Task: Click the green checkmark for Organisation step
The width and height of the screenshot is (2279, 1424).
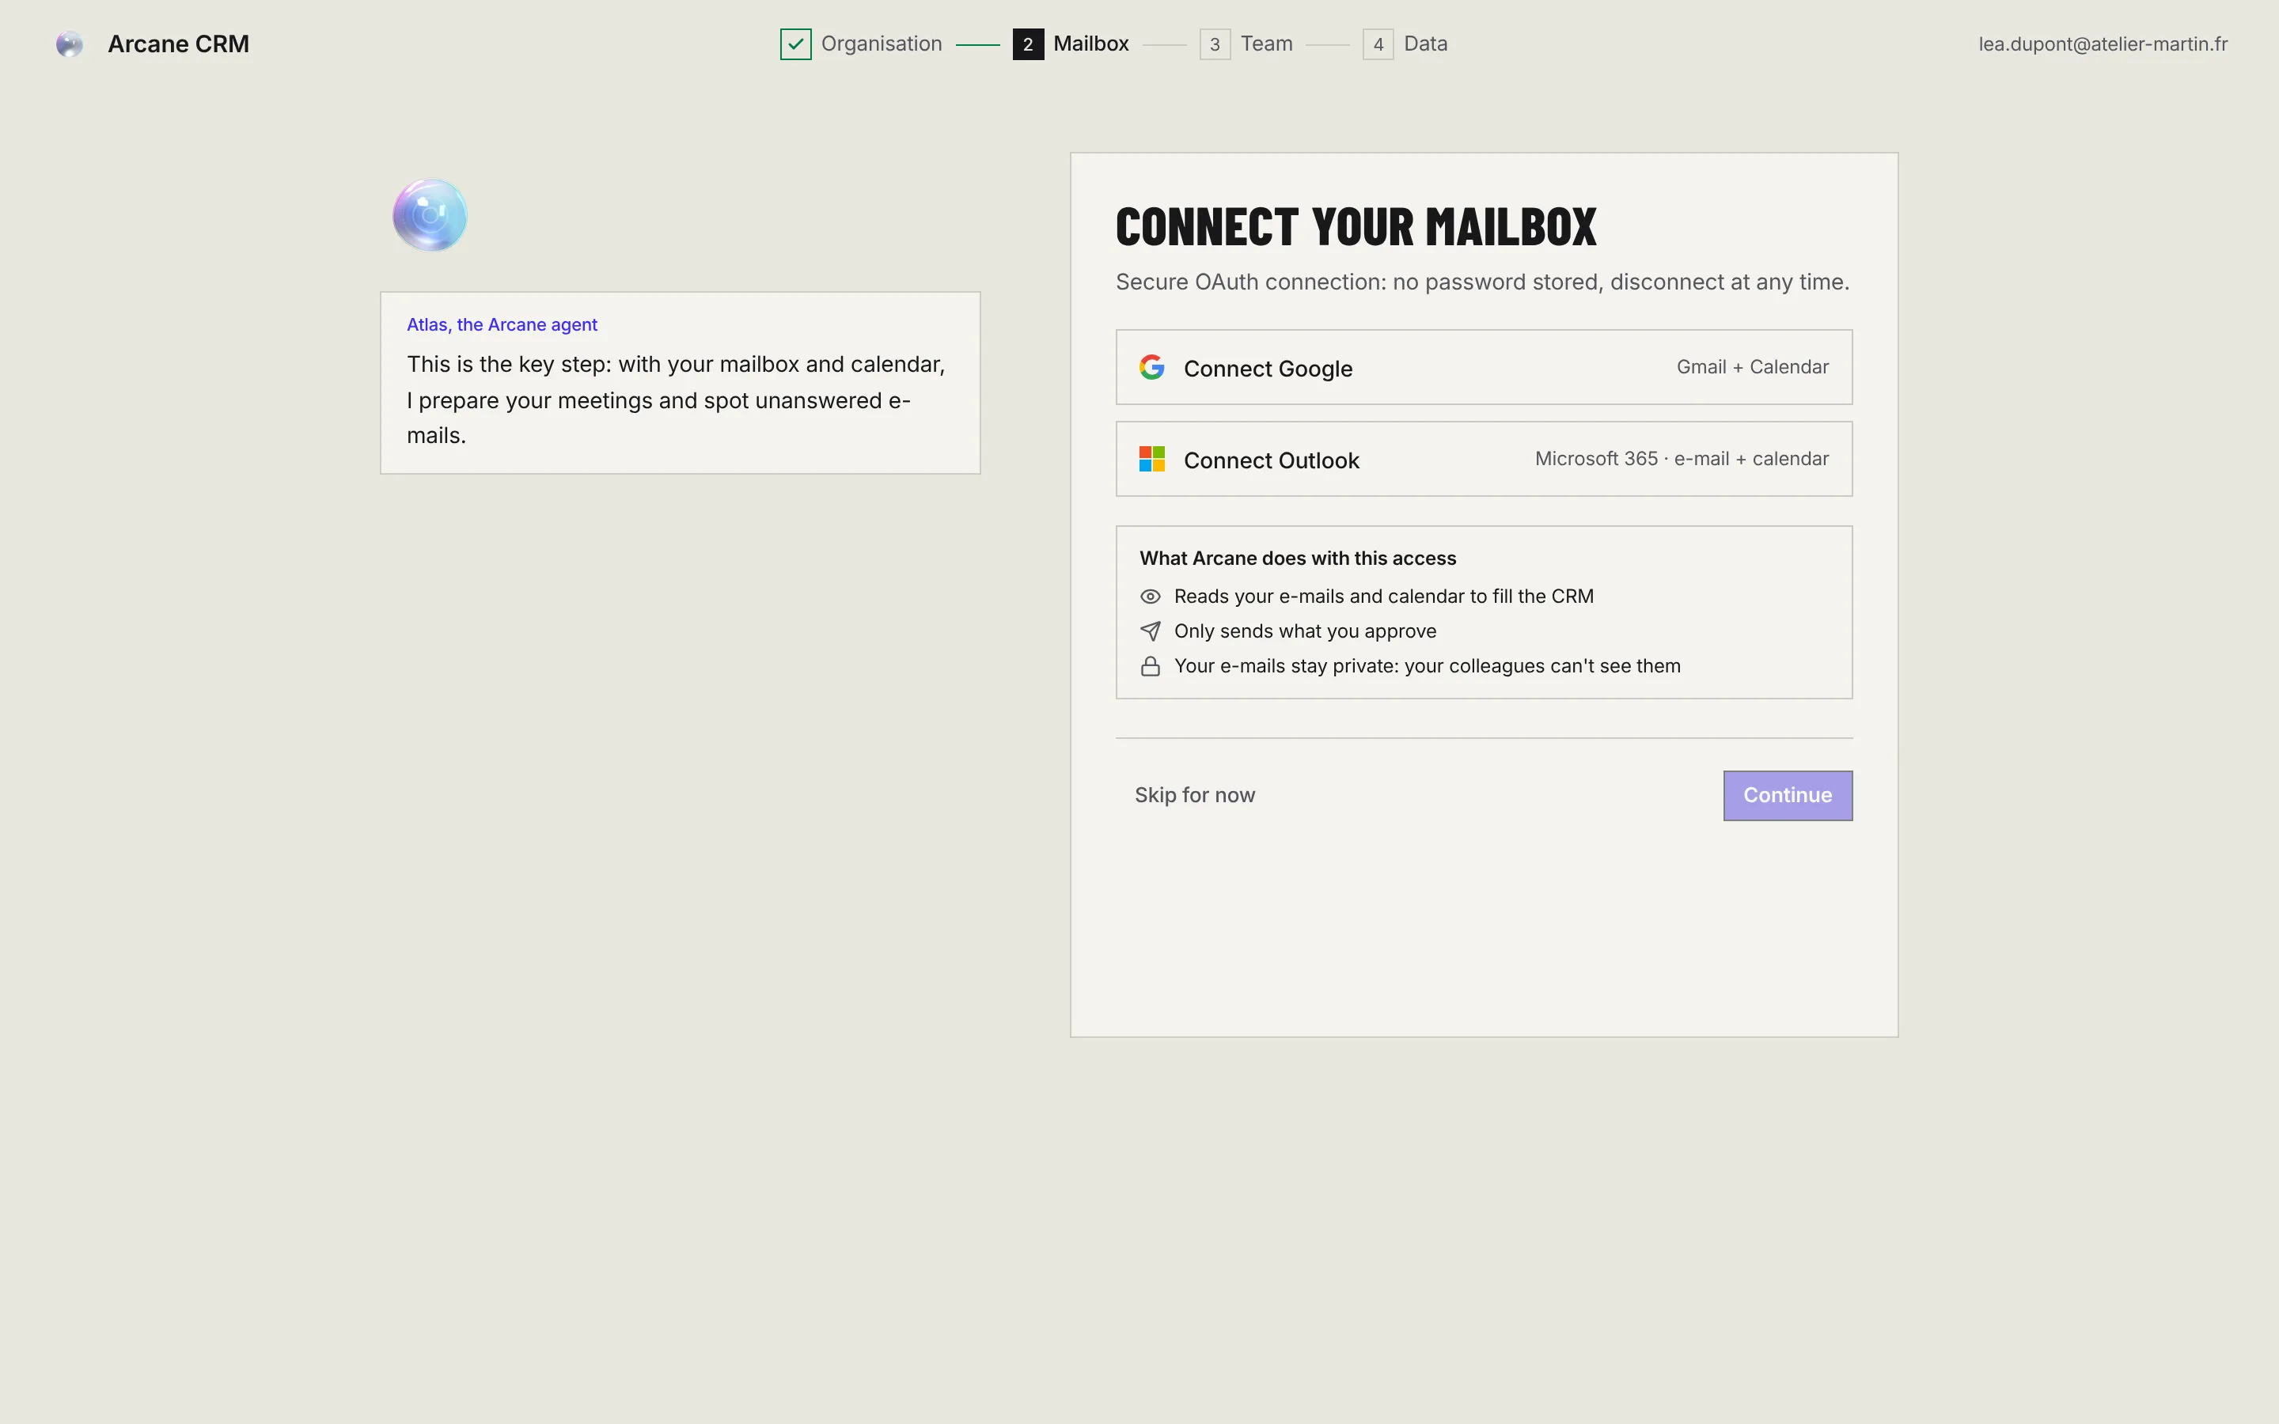Action: pos(796,44)
